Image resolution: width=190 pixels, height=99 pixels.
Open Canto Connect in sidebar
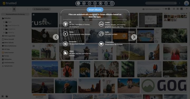tap(8, 53)
